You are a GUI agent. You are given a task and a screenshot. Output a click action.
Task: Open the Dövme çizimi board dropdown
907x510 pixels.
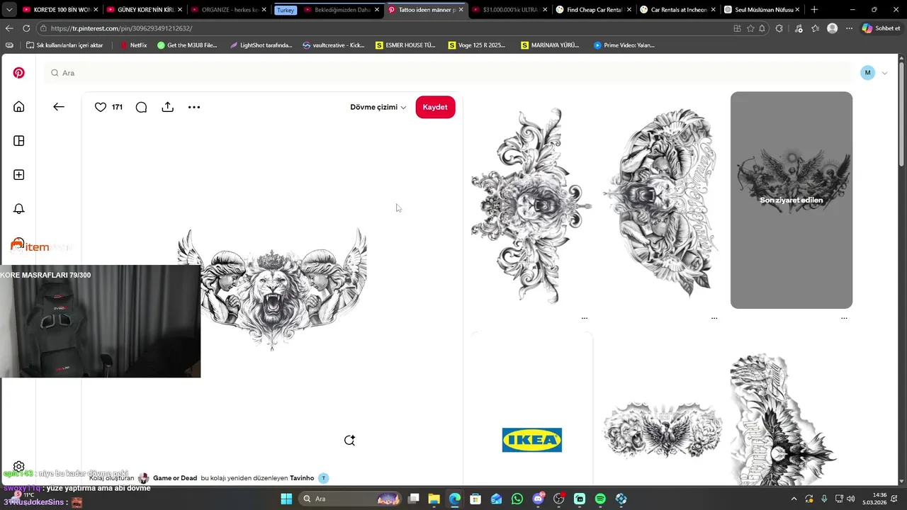click(x=378, y=107)
